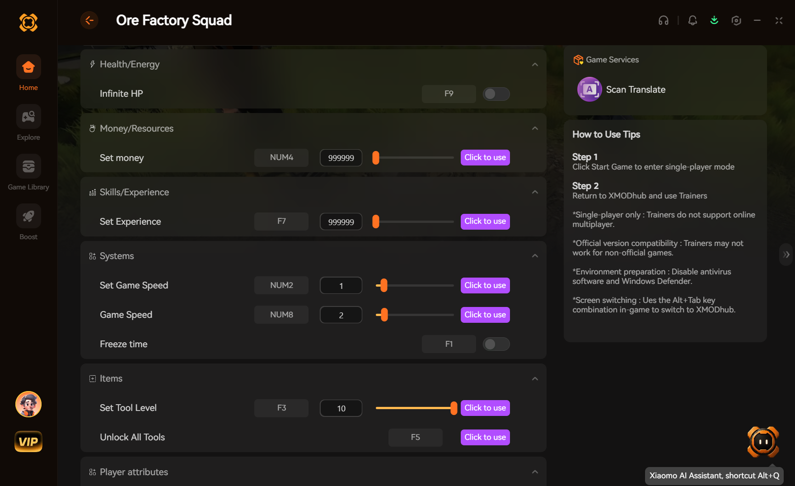This screenshot has width=795, height=486.
Task: Open the Xiaomo AI Assistant mascot
Action: 763,442
